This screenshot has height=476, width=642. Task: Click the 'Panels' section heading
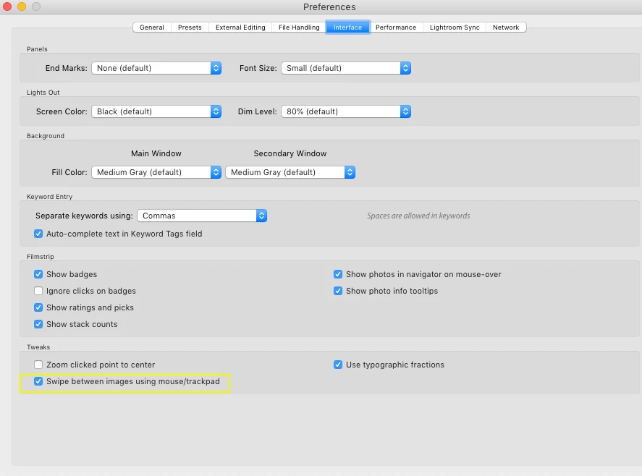pos(37,49)
